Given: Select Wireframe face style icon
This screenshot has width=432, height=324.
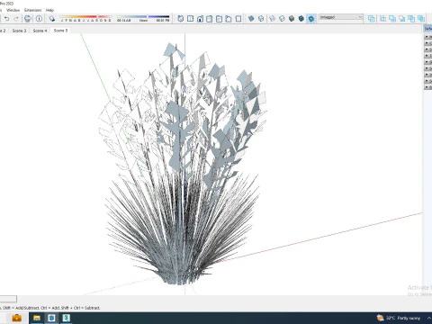Looking at the screenshot, I should (272, 19).
